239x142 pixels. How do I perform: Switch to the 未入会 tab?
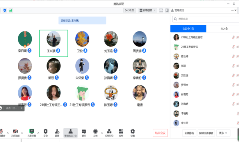(x=224, y=29)
